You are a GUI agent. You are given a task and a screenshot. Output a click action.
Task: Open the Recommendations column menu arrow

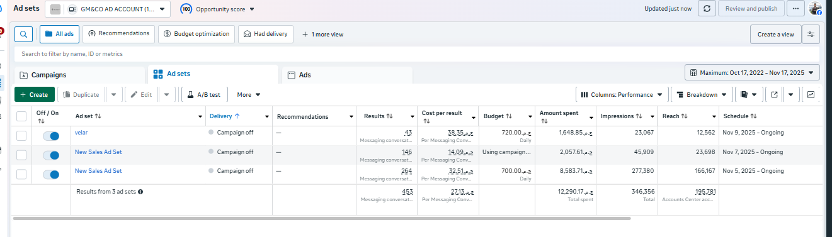(x=351, y=117)
